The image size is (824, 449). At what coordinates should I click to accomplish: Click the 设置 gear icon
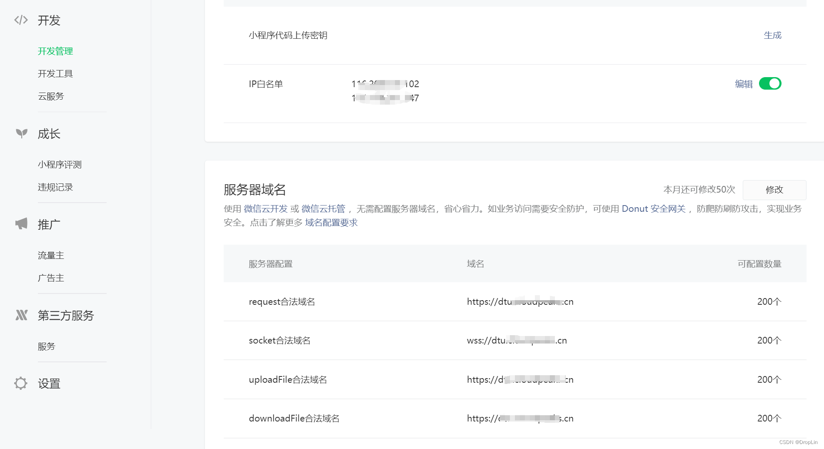(x=21, y=383)
